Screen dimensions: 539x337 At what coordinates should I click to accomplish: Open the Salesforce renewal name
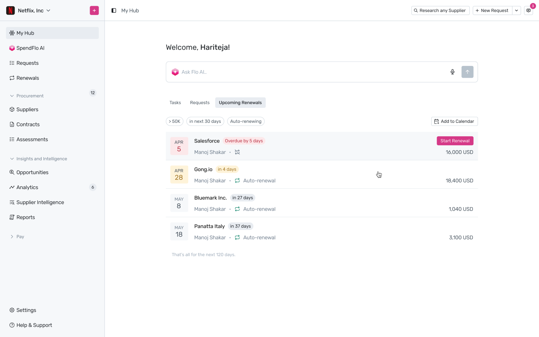[x=207, y=141]
